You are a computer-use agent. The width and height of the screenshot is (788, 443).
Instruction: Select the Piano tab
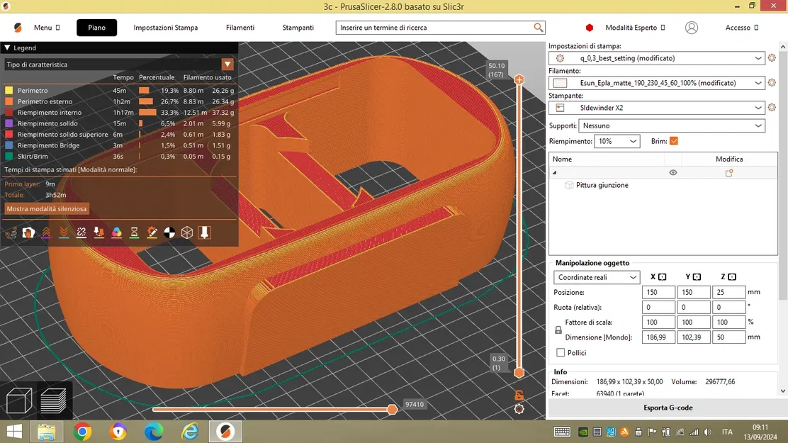click(96, 28)
